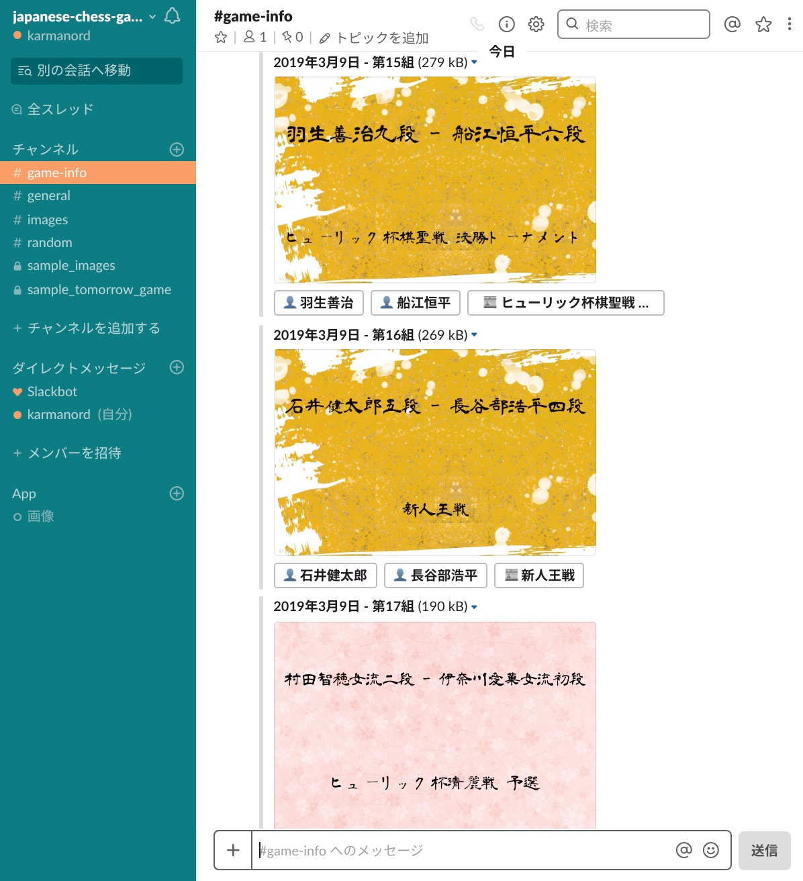View mentions with the @ icon

coord(732,24)
